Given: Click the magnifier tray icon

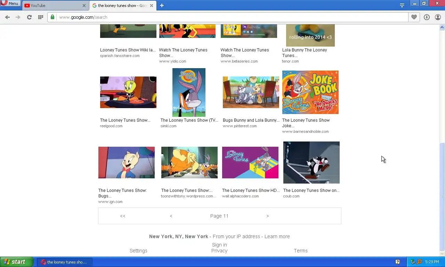Looking at the screenshot, I should coord(419,262).
